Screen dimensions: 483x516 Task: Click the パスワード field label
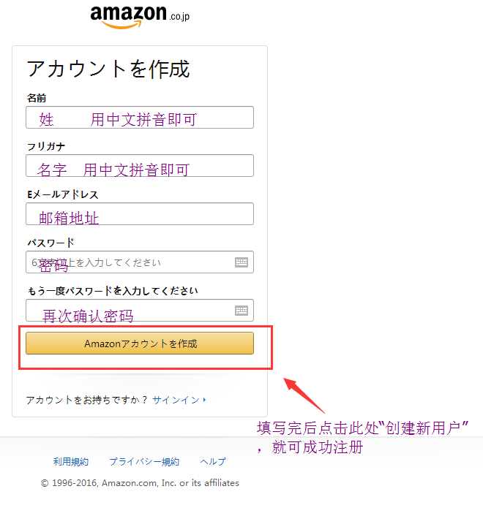[50, 243]
